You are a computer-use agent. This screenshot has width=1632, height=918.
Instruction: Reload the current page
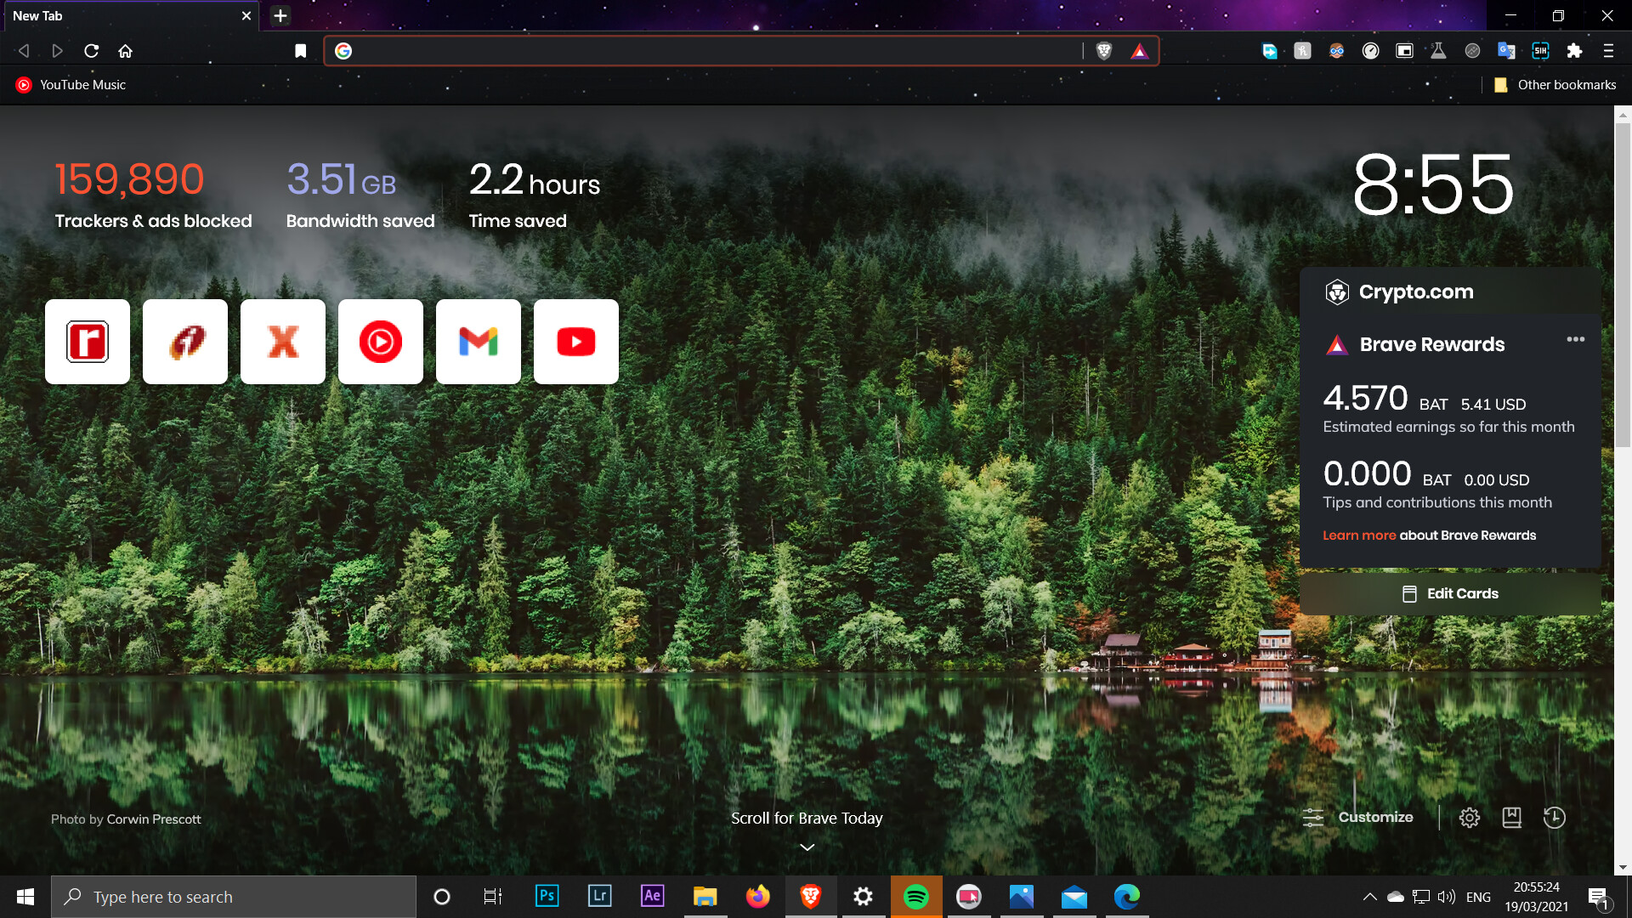pos(91,51)
